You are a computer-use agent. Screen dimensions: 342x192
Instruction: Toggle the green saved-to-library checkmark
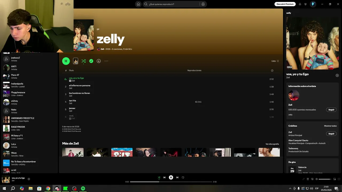point(91,61)
